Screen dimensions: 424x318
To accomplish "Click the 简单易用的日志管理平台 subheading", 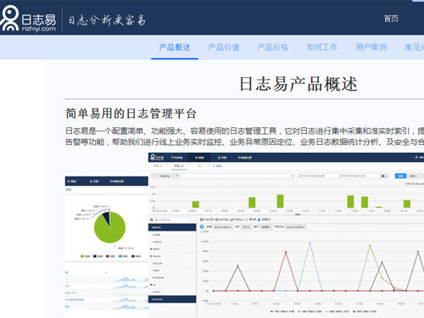I will [131, 114].
